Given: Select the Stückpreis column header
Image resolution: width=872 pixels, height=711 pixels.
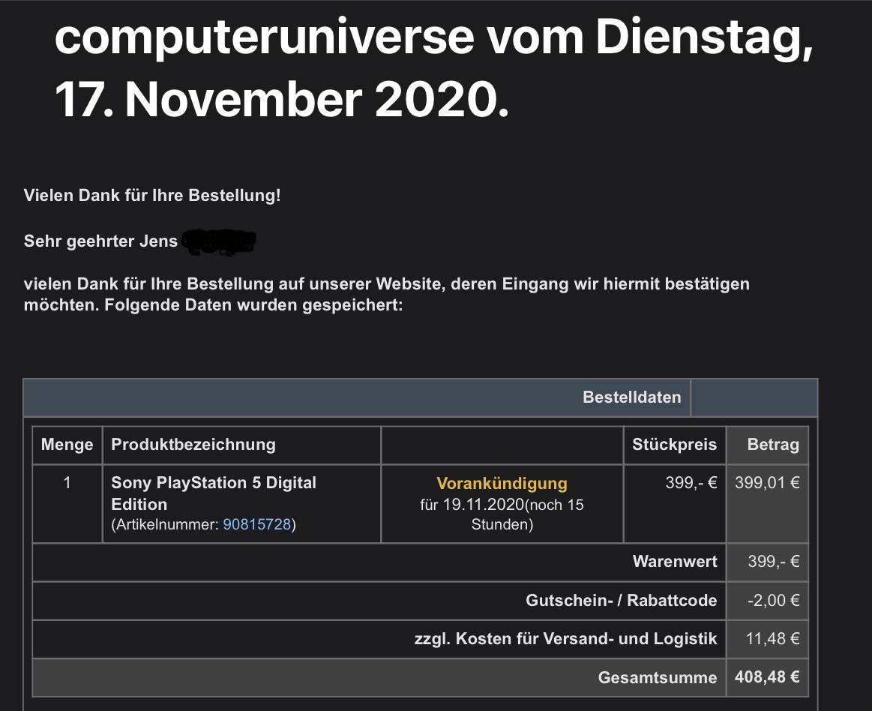Looking at the screenshot, I should [x=674, y=445].
